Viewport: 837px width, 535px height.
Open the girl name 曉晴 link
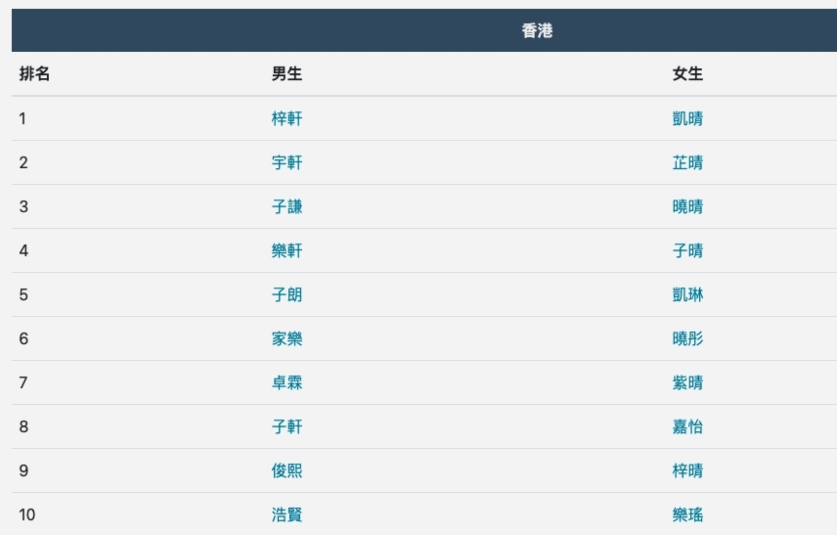point(687,206)
